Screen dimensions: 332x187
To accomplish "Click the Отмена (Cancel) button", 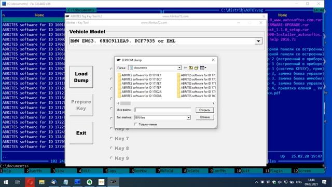I will coord(204,117).
